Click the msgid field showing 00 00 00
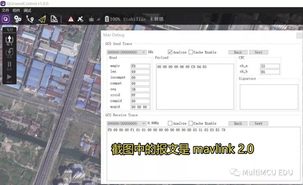The image size is (303, 185). click(x=140, y=107)
